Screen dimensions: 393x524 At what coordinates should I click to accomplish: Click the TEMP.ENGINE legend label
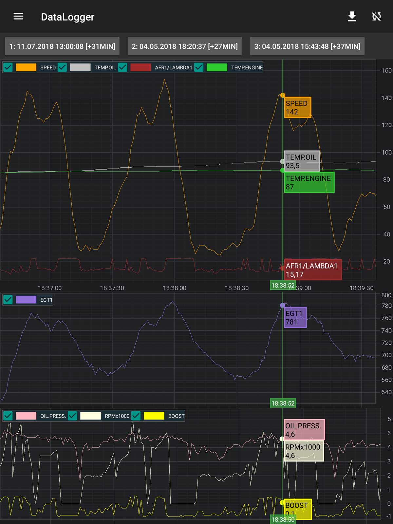coord(247,67)
